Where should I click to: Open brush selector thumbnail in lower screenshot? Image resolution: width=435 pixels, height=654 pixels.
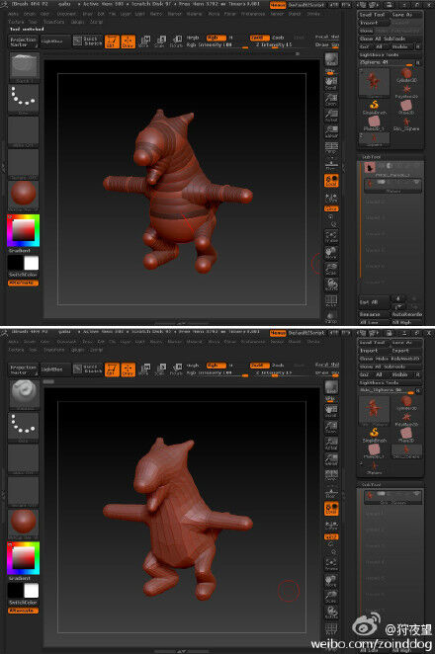[x=24, y=394]
